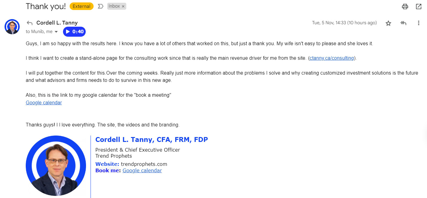The image size is (427, 198).
Task: Click the yellow External tag
Action: 81,6
